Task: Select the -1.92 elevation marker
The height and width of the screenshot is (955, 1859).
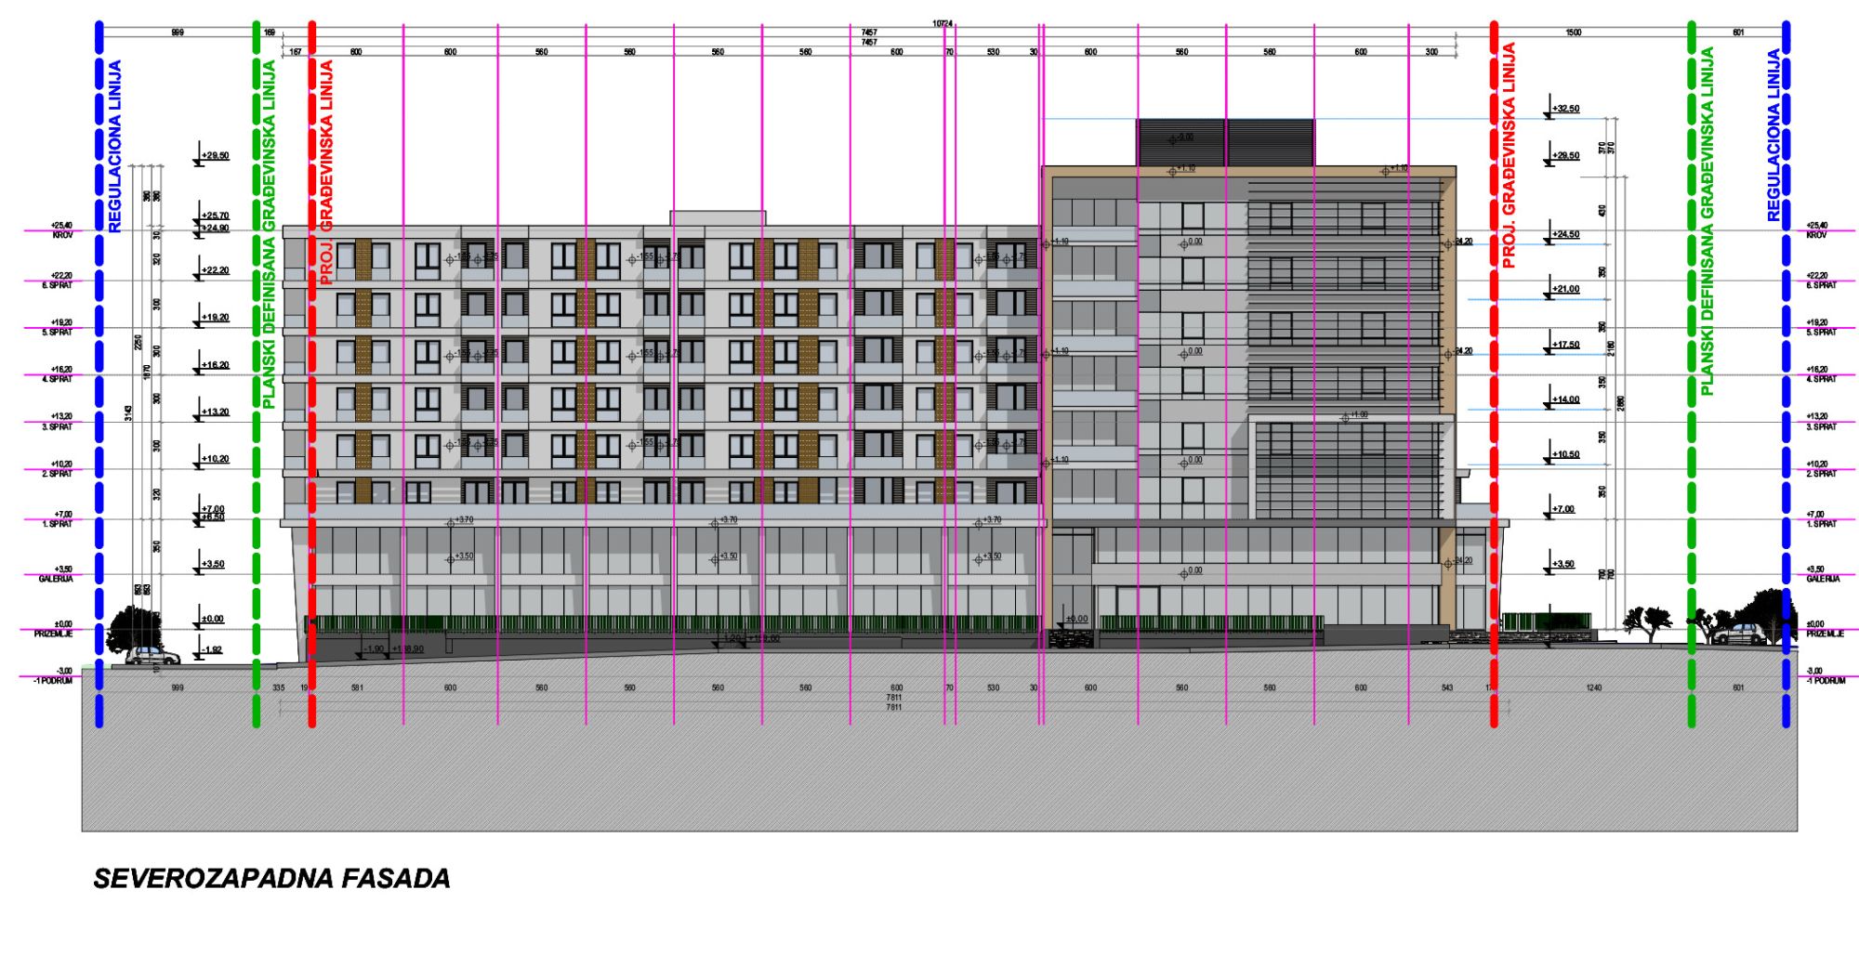Action: tap(212, 650)
